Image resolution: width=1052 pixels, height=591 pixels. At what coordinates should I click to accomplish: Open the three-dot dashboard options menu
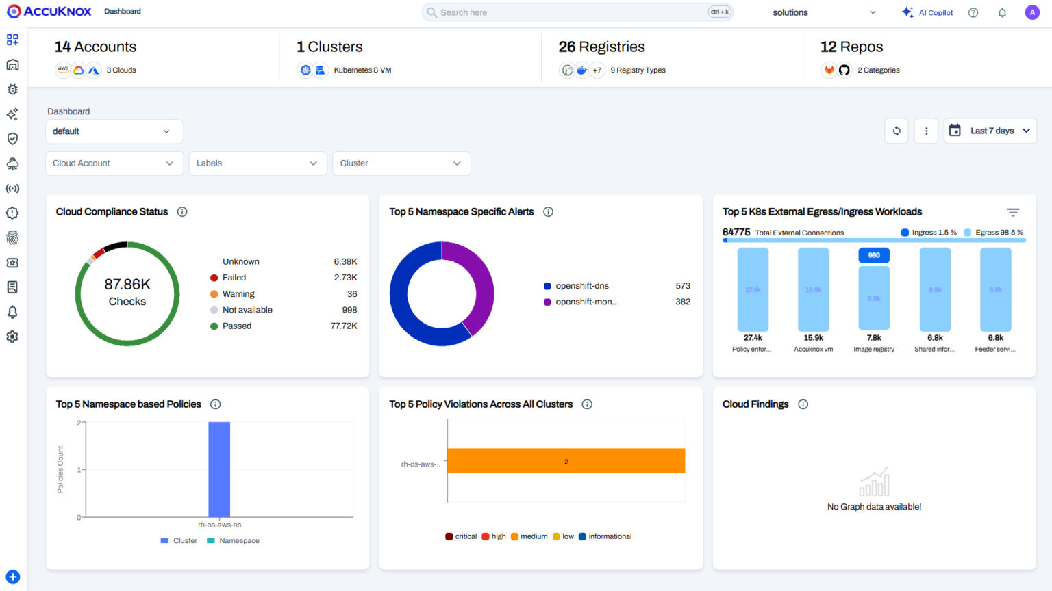click(x=926, y=131)
